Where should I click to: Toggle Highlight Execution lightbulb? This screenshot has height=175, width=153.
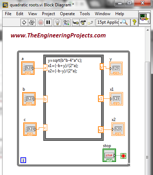point(57,22)
